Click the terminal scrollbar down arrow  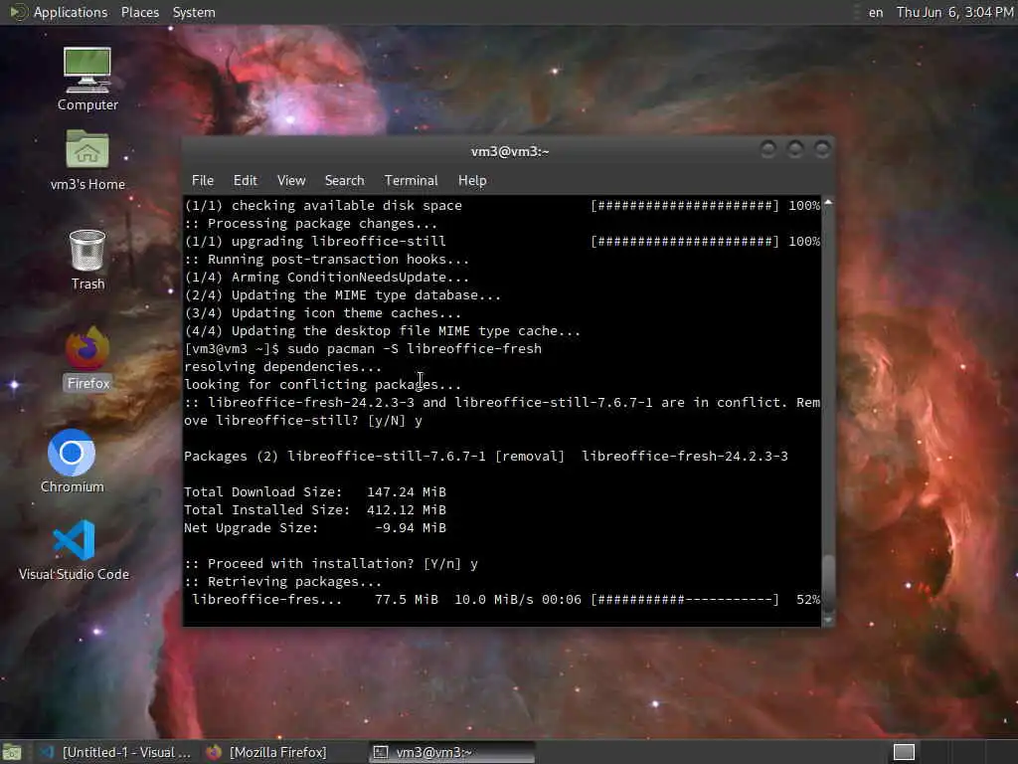[828, 621]
